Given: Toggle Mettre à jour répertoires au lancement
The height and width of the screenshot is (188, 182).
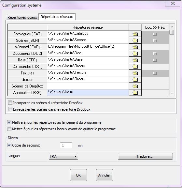Looking at the screenshot, I should (9, 122).
